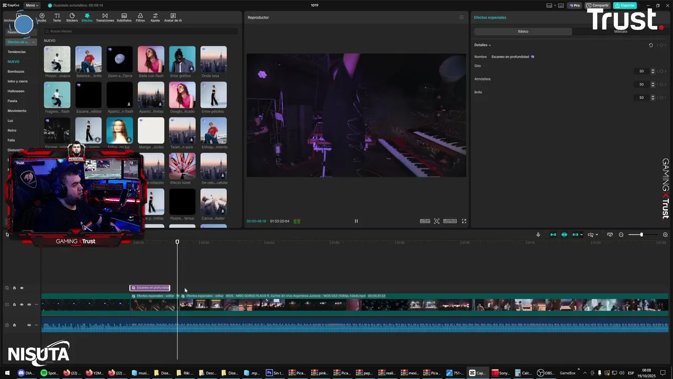
Task: Mute the main video track audio
Action: tap(29, 304)
